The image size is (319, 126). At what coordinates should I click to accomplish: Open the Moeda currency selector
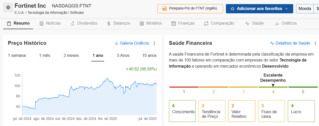[x=305, y=9]
